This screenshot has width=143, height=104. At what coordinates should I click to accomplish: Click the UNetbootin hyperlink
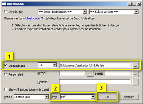click(x=33, y=18)
